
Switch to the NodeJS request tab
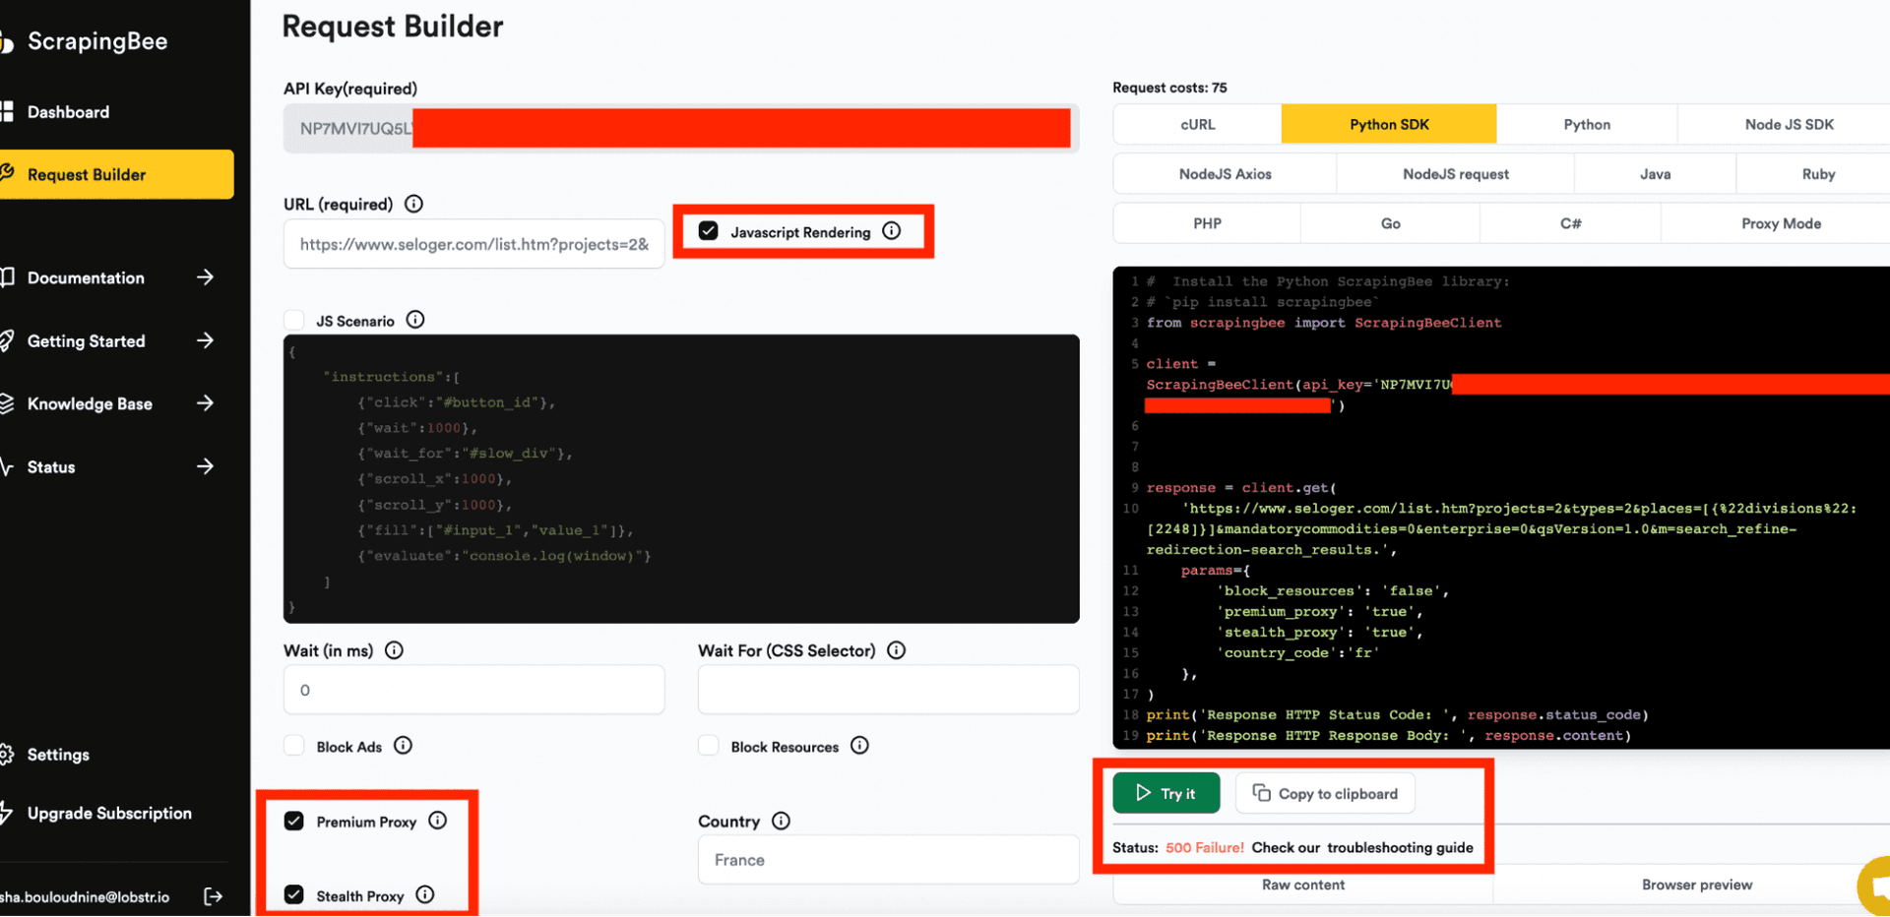[x=1455, y=174]
